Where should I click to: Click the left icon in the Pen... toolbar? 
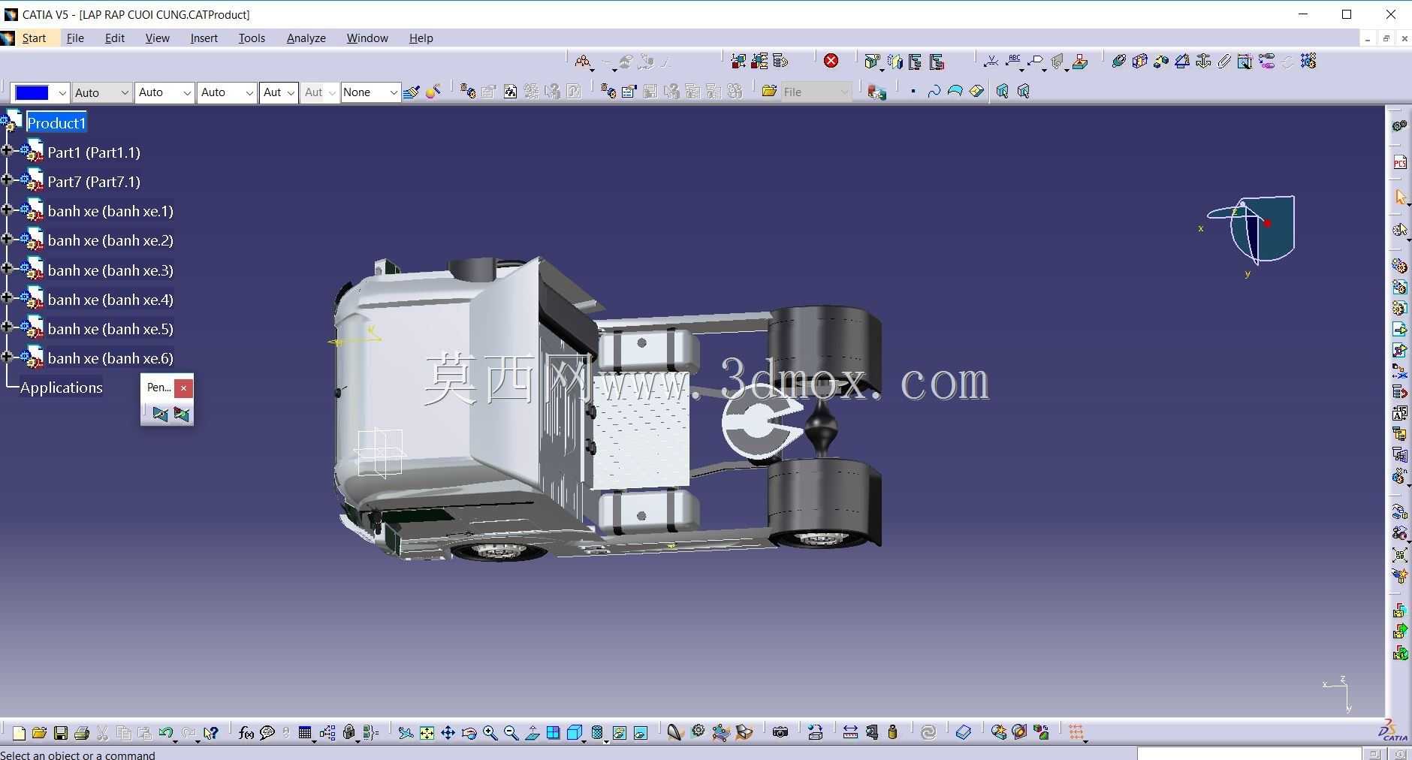pos(160,414)
